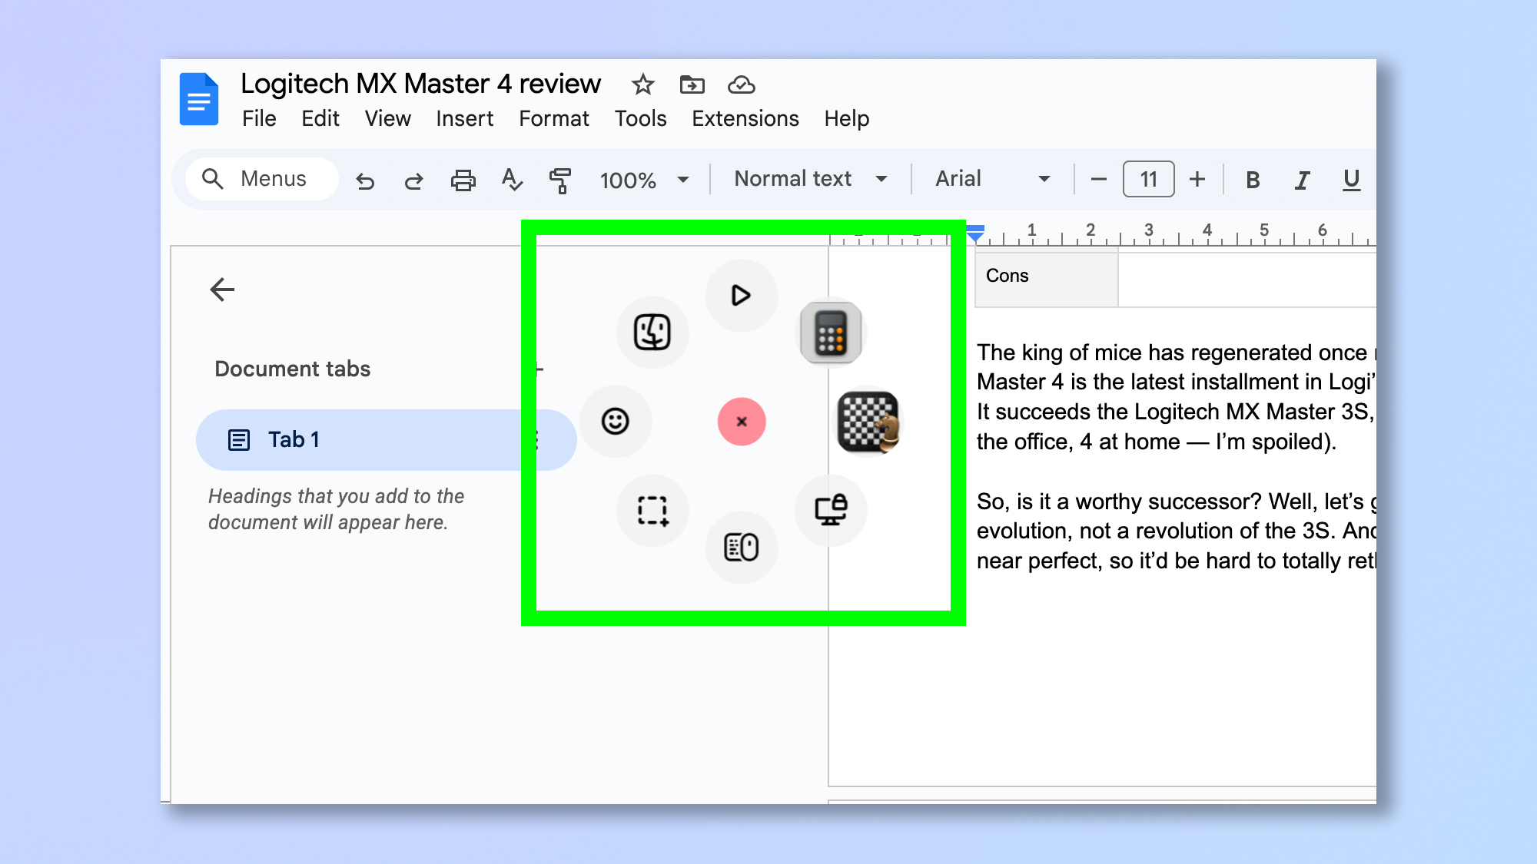1537x864 pixels.
Task: Select the screenshot capture action
Action: (x=652, y=511)
